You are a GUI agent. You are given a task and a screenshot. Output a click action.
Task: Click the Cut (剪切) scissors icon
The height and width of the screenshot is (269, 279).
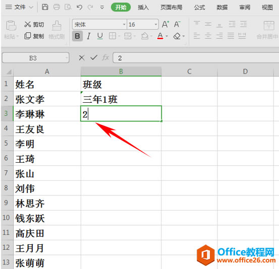pyautogui.click(x=28, y=24)
